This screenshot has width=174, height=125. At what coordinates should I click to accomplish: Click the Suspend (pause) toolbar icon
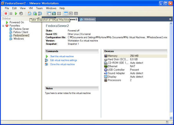tap(11, 14)
